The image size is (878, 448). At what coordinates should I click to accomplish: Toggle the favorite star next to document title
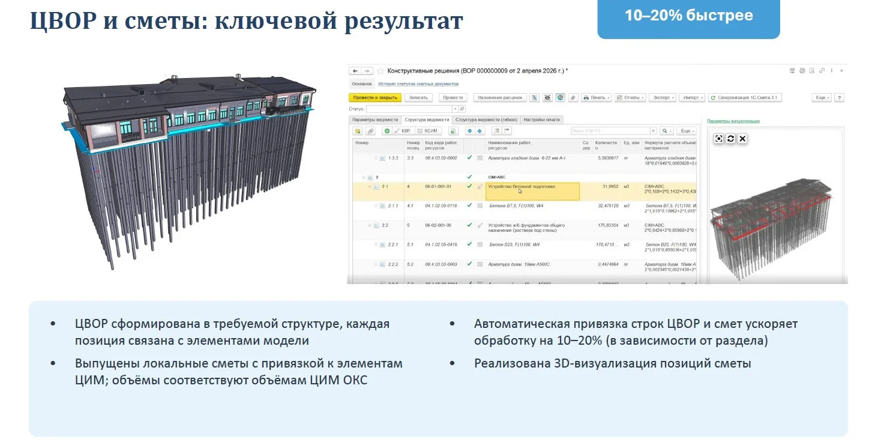point(380,71)
